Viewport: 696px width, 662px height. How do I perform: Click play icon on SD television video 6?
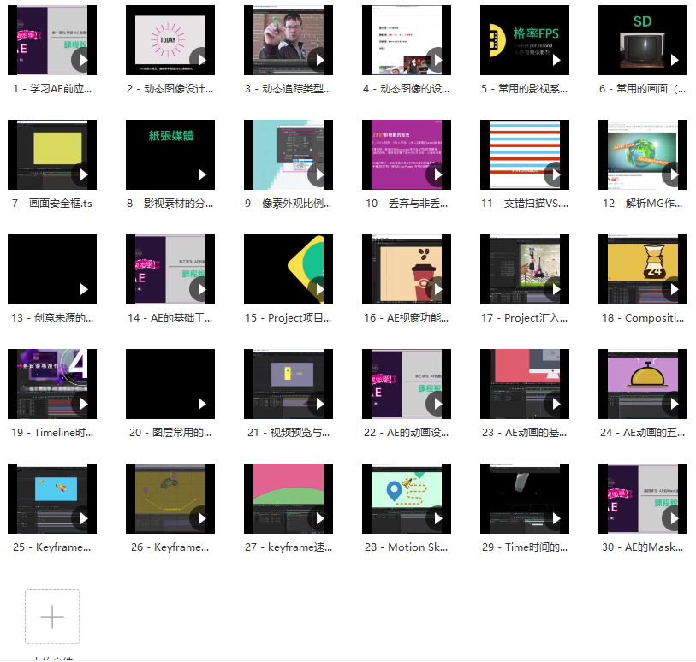(674, 59)
